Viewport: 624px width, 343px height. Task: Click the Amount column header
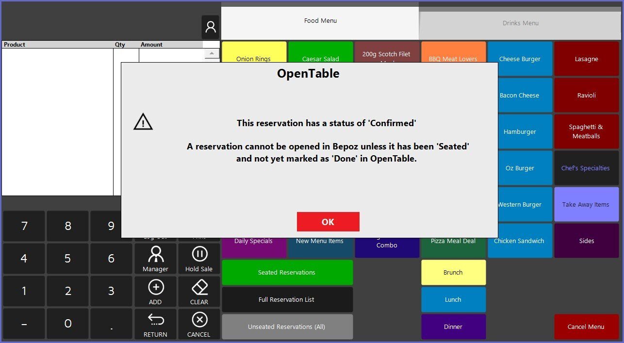pos(171,44)
